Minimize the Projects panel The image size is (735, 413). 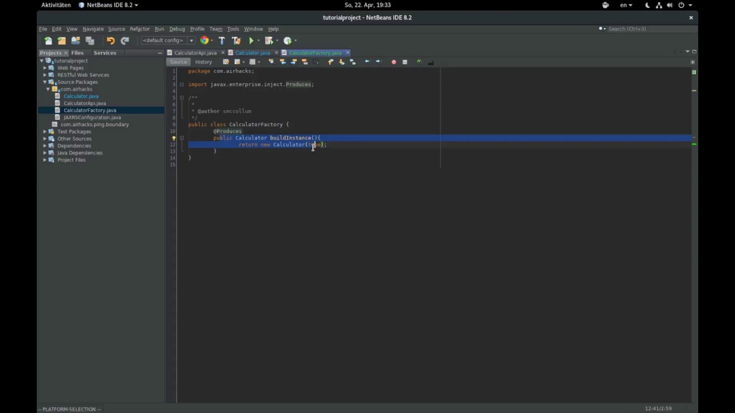point(160,53)
